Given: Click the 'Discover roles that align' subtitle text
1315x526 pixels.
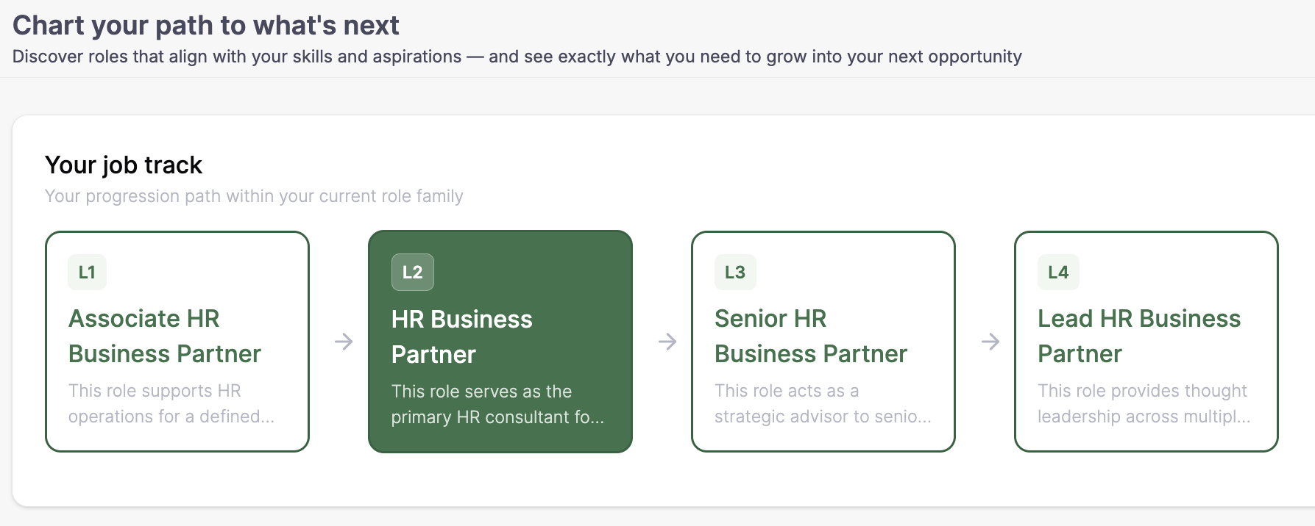Looking at the screenshot, I should pos(517,57).
